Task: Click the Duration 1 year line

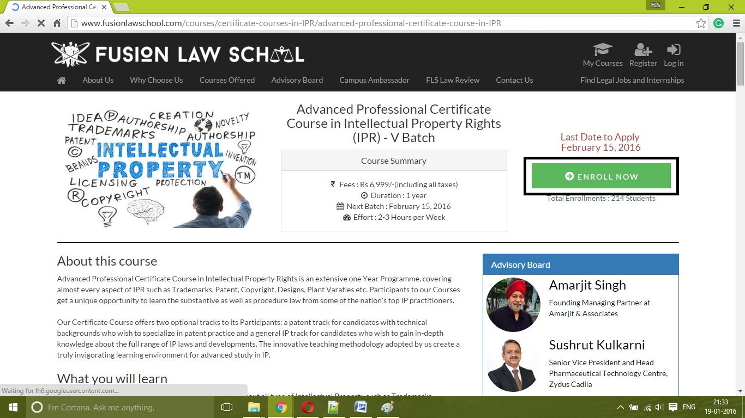Action: [394, 195]
